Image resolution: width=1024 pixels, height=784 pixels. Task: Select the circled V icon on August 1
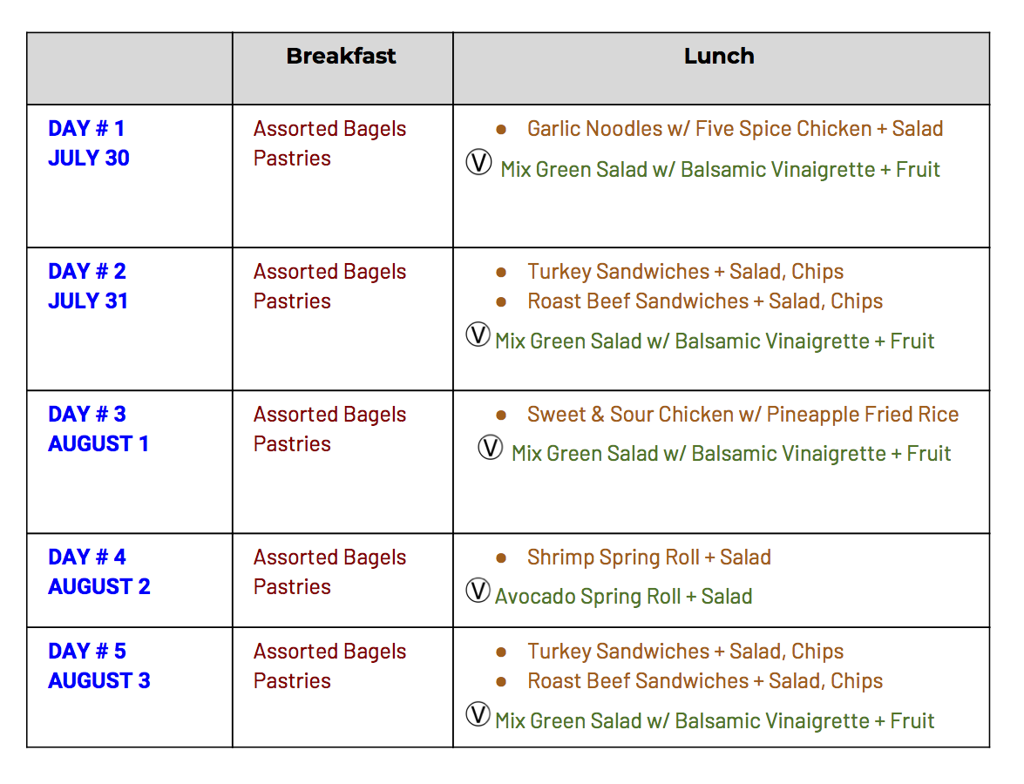click(x=491, y=448)
